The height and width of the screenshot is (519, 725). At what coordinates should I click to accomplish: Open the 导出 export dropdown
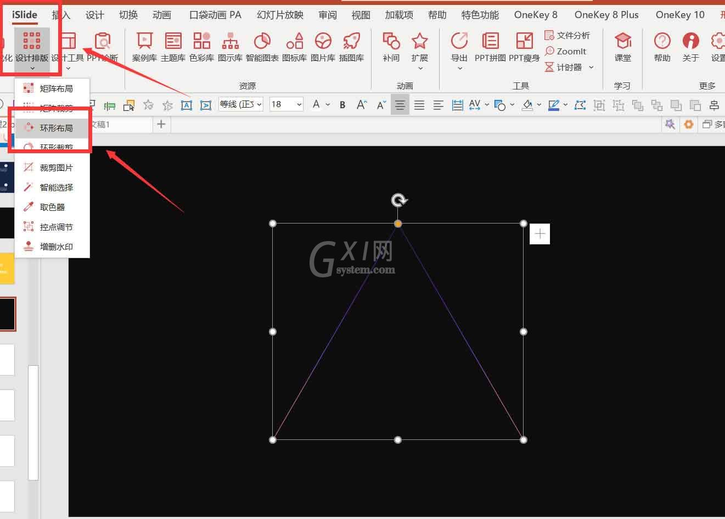click(459, 51)
